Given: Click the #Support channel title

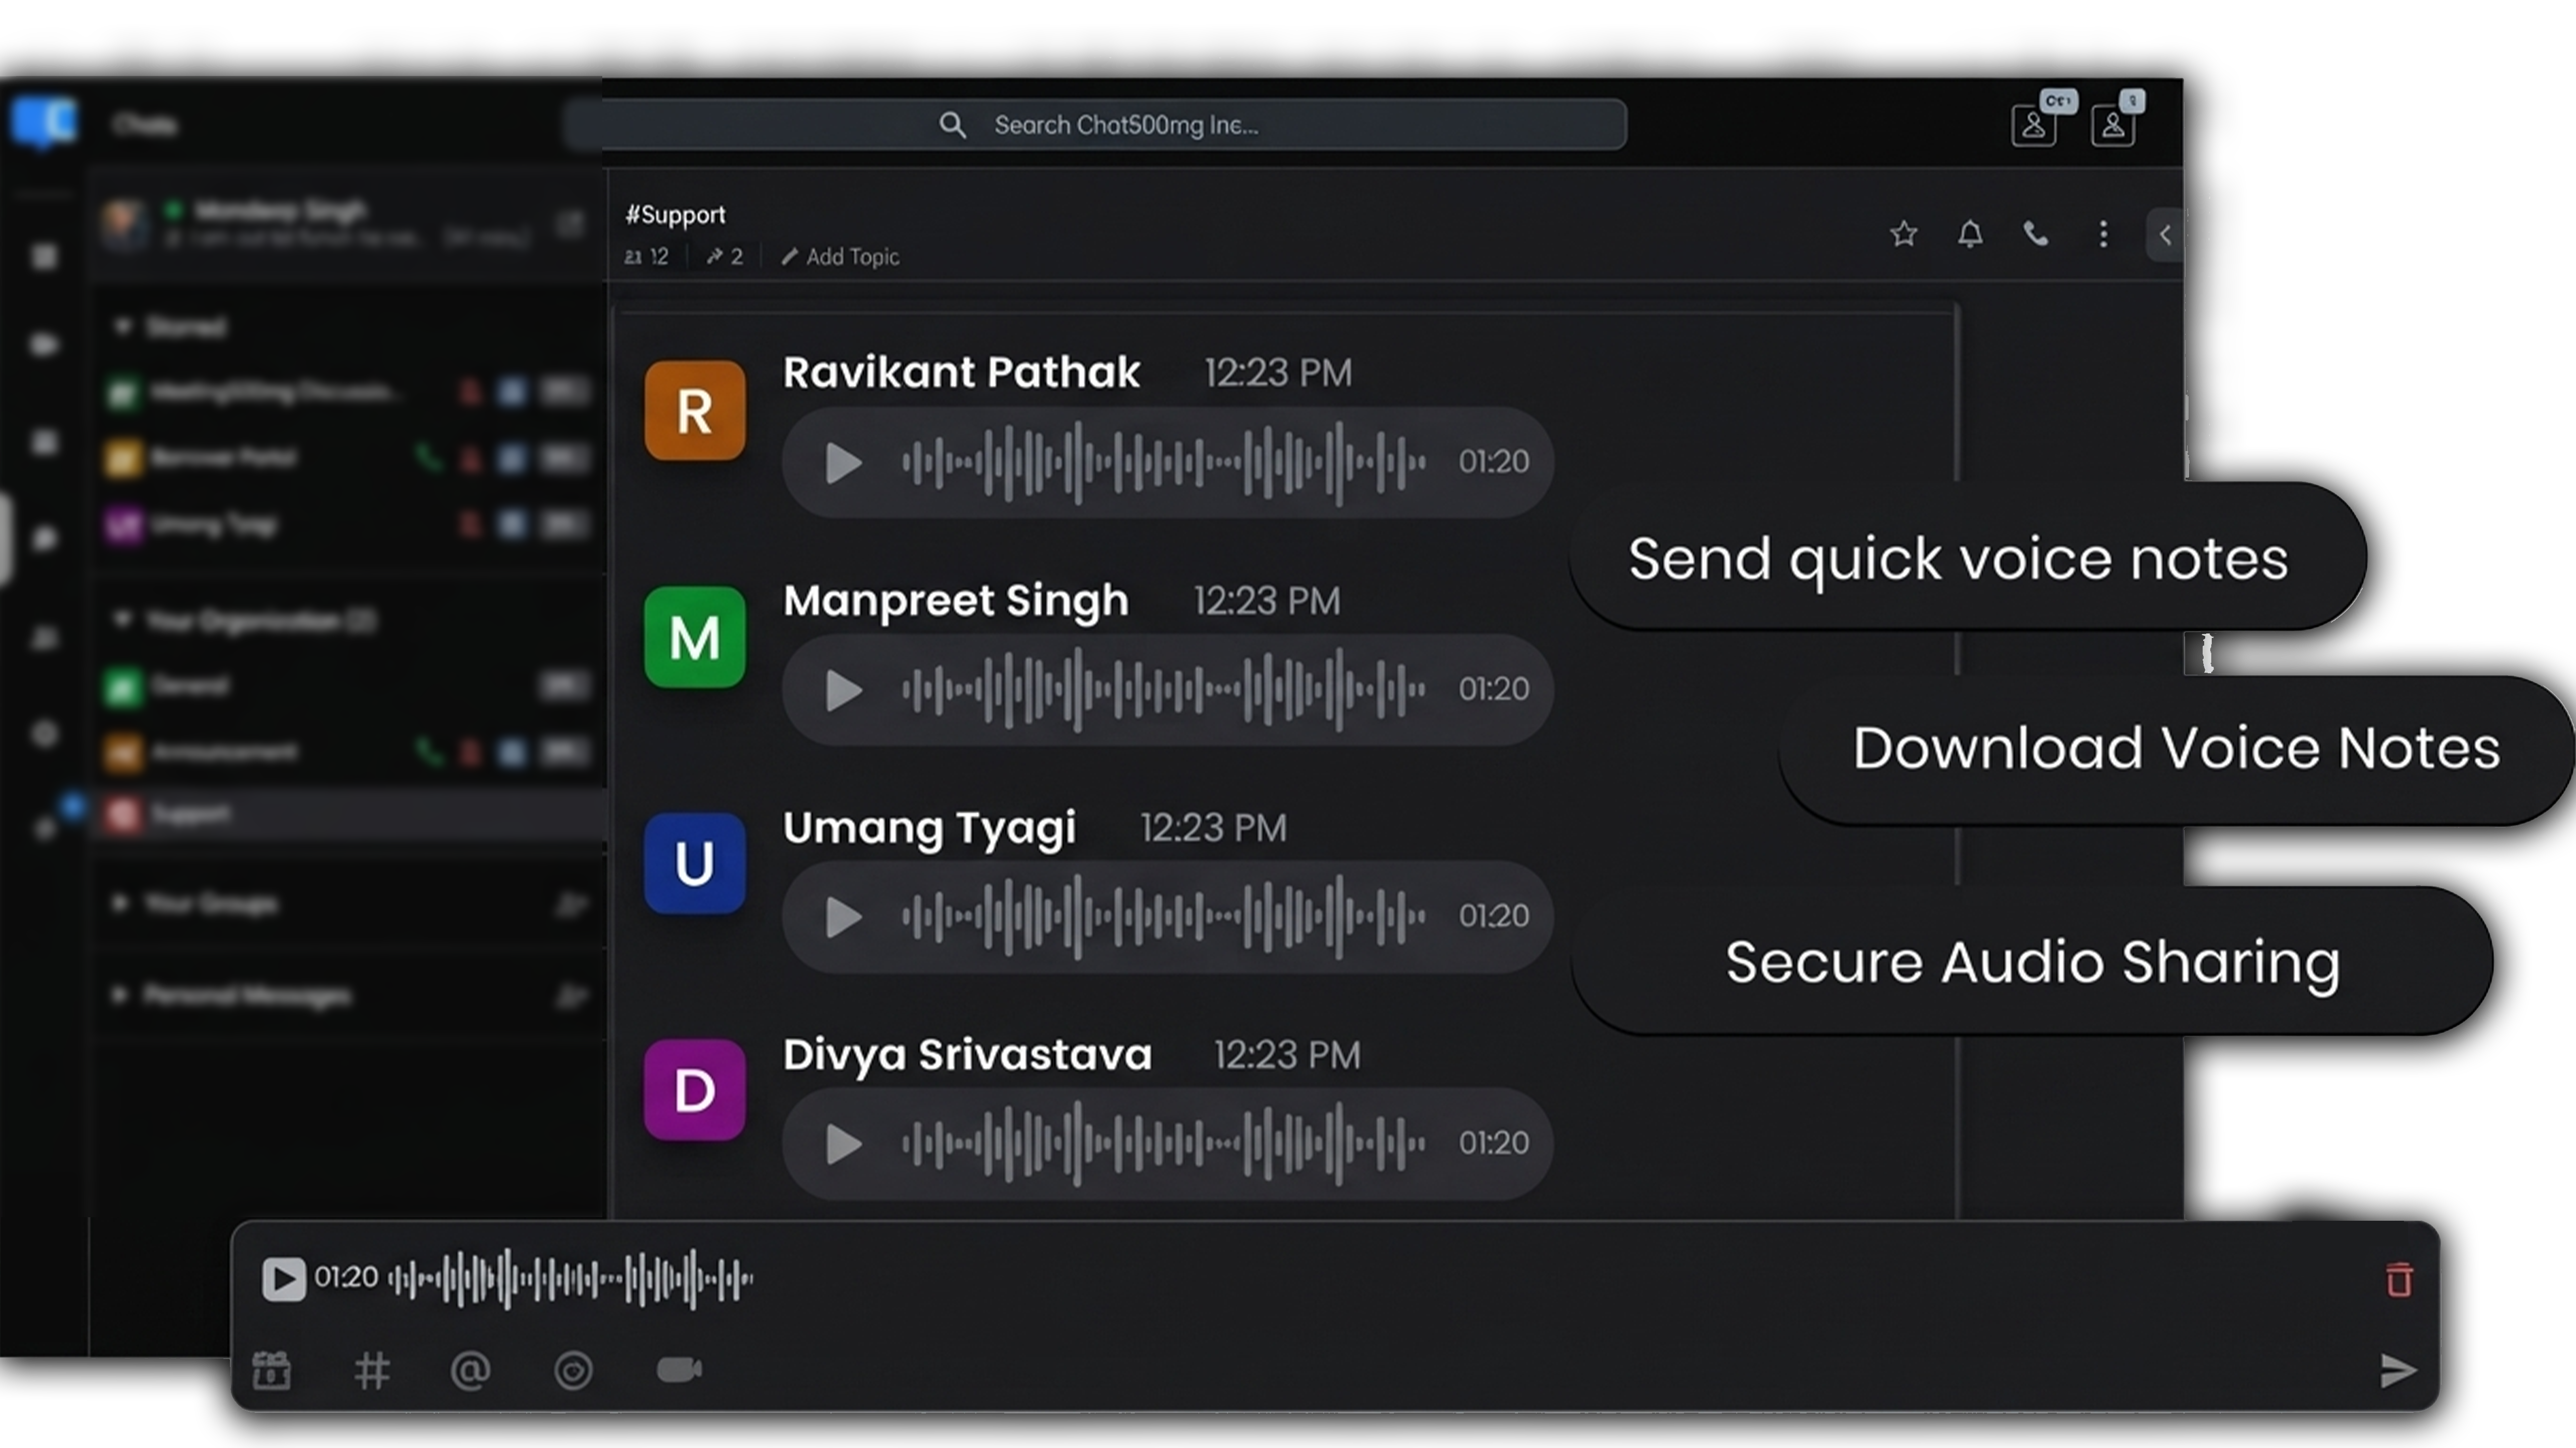Looking at the screenshot, I should 675,215.
